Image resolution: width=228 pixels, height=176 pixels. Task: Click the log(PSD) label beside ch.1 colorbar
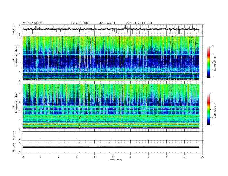click(215, 63)
